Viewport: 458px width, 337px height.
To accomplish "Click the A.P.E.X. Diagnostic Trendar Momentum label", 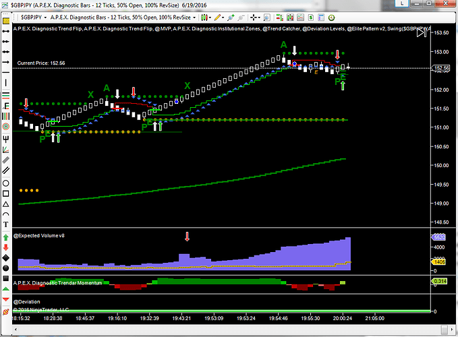I will (x=57, y=282).
